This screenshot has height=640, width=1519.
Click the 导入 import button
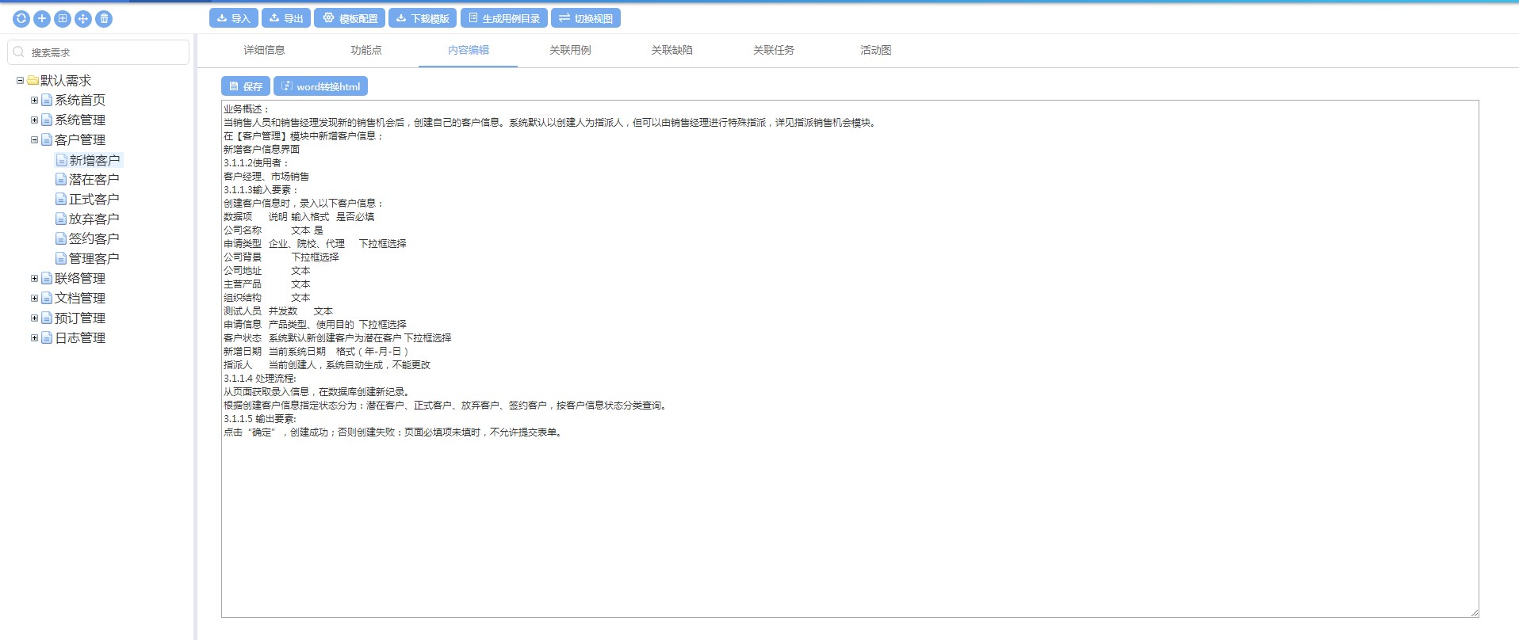233,18
